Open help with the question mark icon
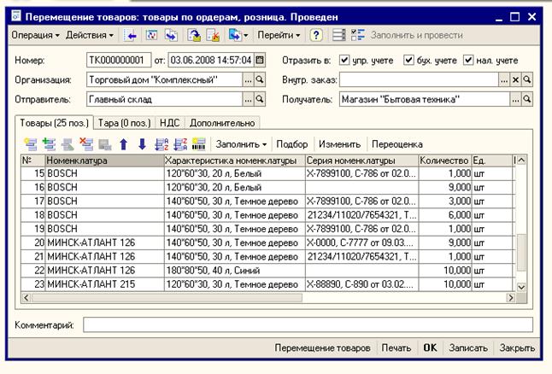Image resolution: width=552 pixels, height=374 pixels. point(316,35)
